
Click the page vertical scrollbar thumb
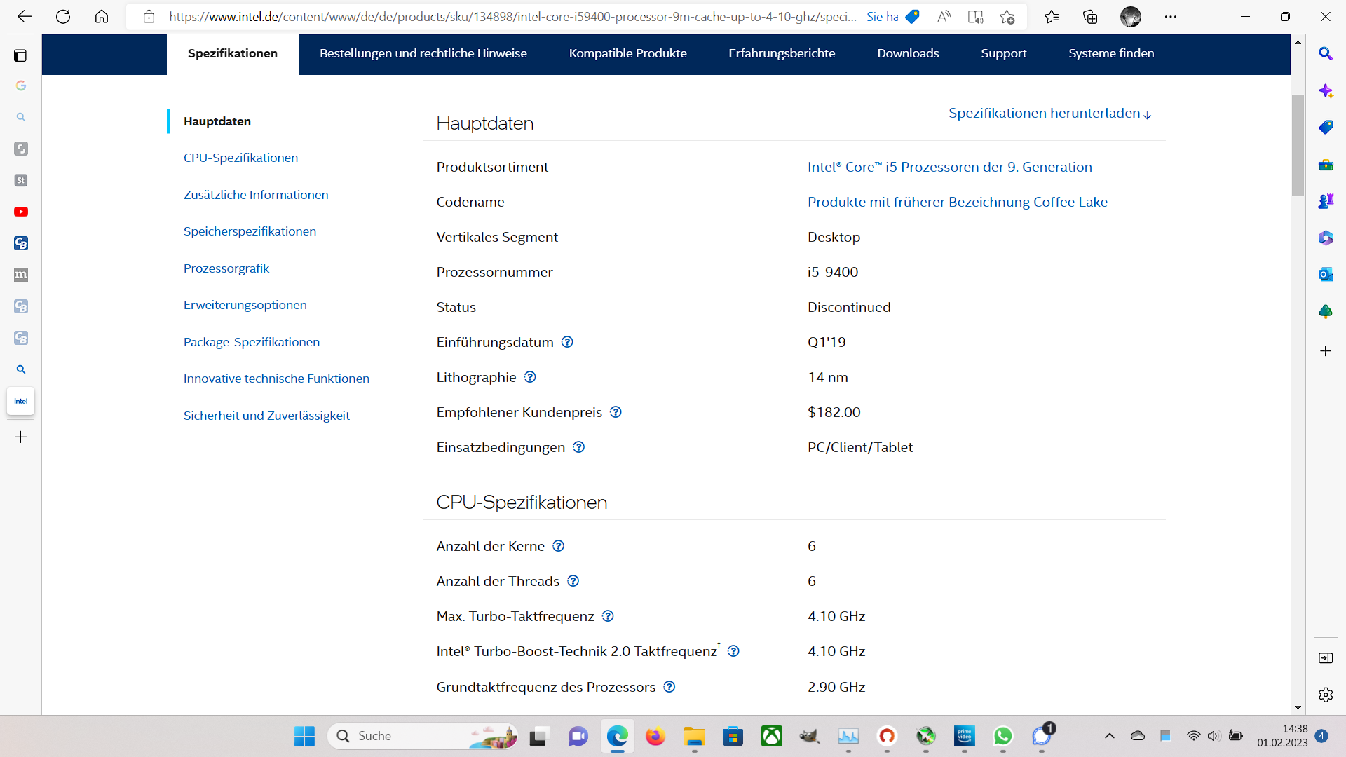[x=1298, y=145]
